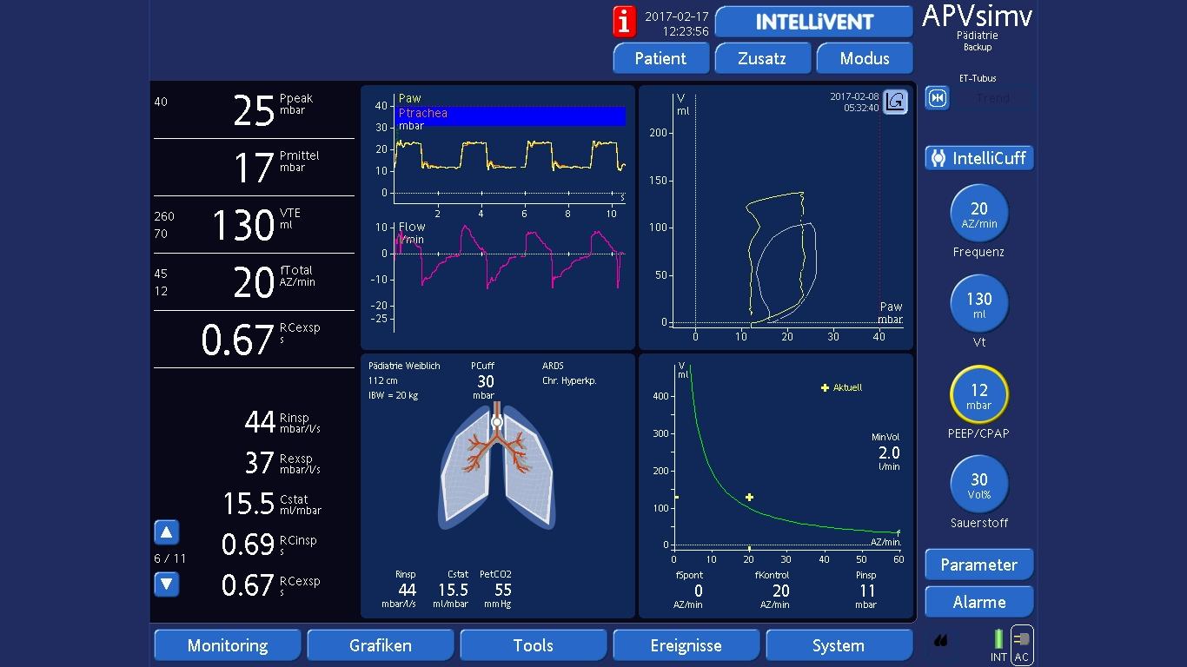This screenshot has width=1187, height=667.
Task: Open the Zusatz window
Action: (762, 58)
